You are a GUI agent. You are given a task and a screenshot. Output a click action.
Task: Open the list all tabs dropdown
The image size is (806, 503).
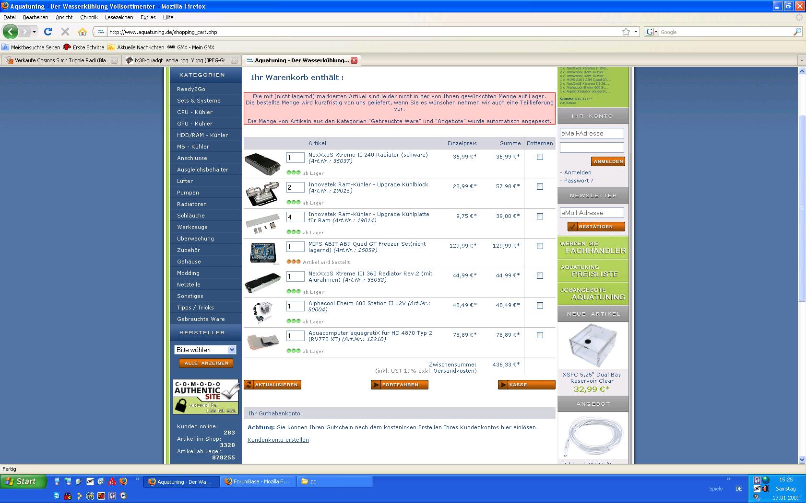801,60
